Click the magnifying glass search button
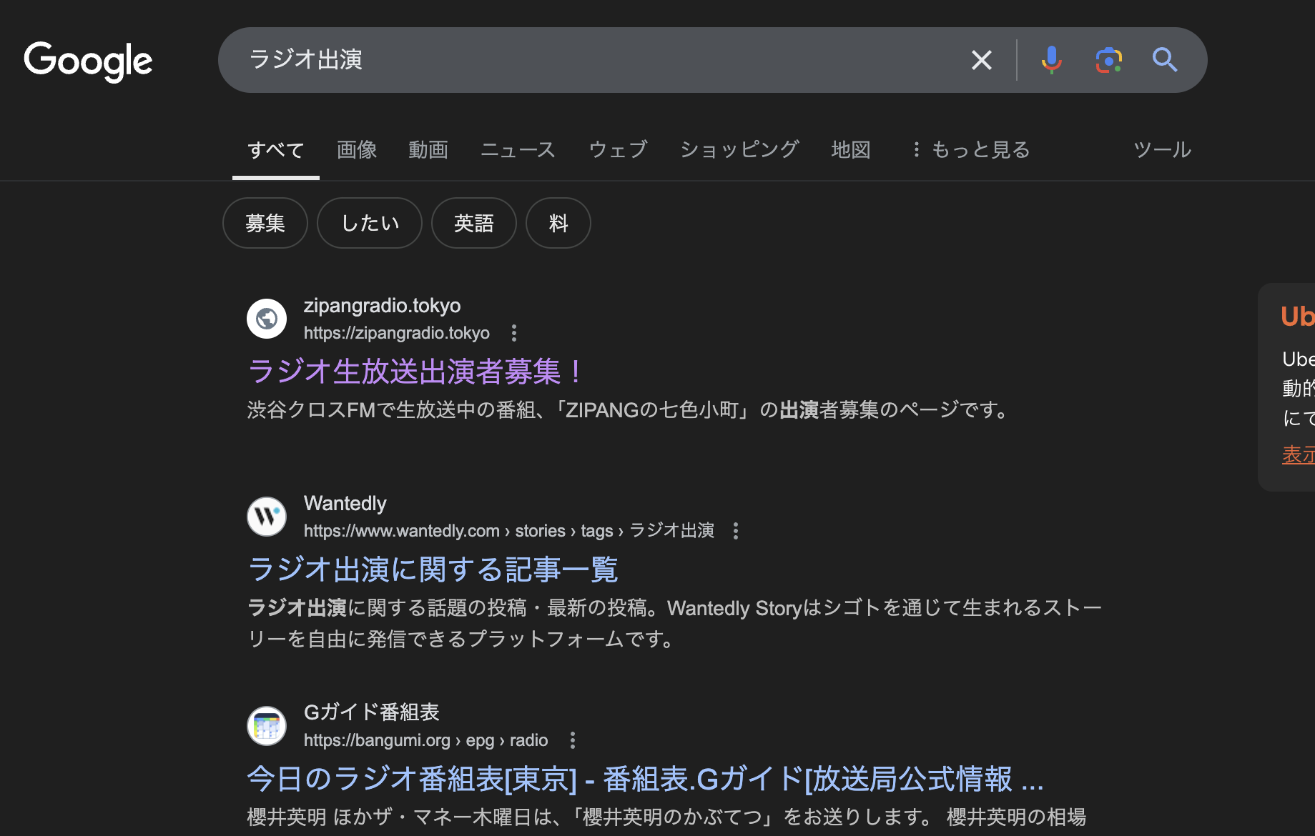This screenshot has width=1315, height=836. [1164, 60]
